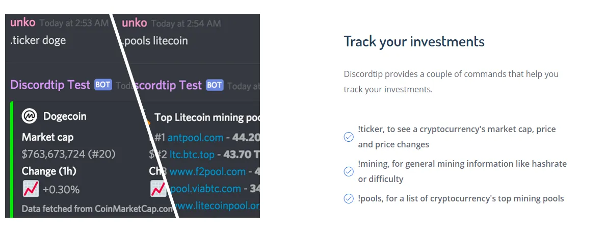Click the chart emoji left of pool.viabtc.com
Screen dimensions: 607x232
click(x=157, y=189)
